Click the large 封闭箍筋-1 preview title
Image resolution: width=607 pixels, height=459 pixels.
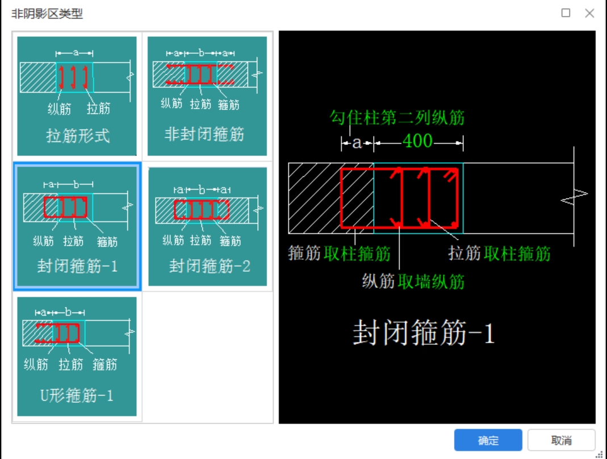click(x=424, y=332)
